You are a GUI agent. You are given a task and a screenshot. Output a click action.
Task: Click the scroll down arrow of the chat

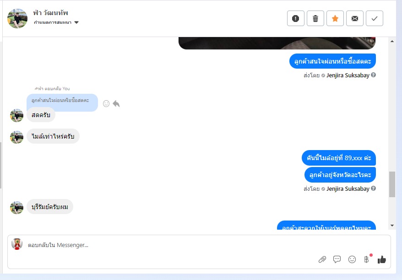[x=392, y=226]
